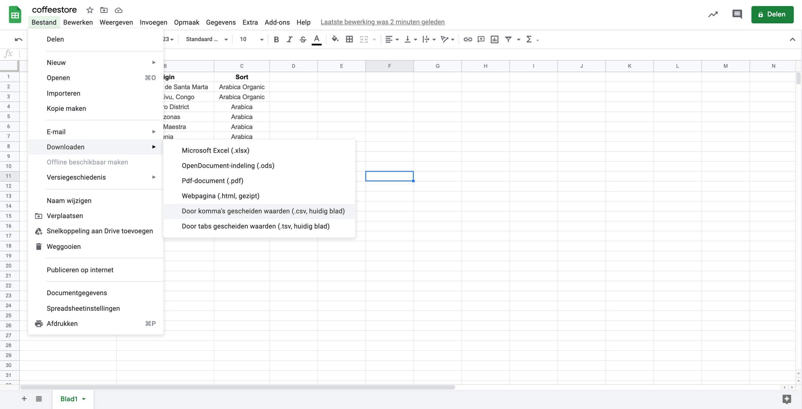The image size is (802, 409).
Task: Add a new sheet with plus button
Action: [24, 399]
